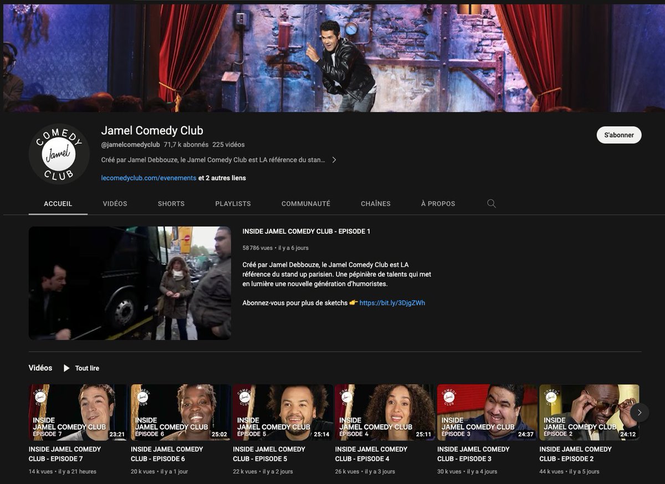Open the Episode 6 video thumbnail
665x484 pixels.
click(x=180, y=413)
